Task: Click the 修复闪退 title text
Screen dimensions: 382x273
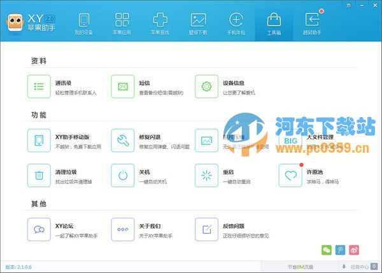Action: point(150,137)
